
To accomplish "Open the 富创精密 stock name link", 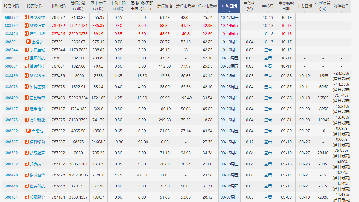I will pos(37,98).
